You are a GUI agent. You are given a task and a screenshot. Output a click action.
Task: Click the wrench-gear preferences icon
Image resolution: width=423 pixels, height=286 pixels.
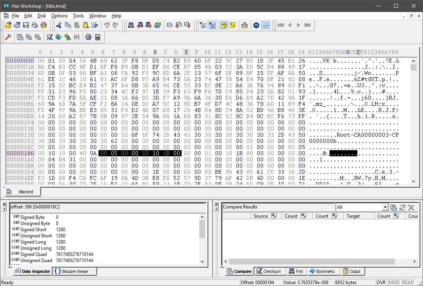click(44, 25)
